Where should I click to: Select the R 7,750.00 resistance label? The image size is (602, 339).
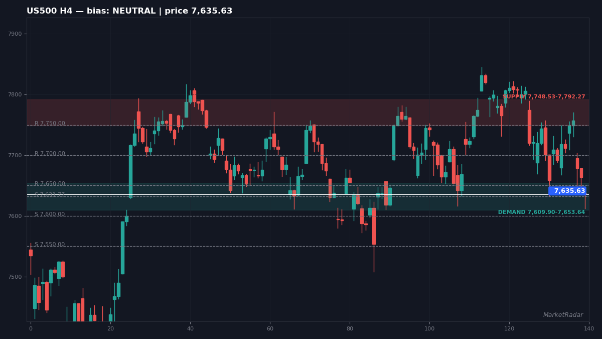tap(50, 124)
